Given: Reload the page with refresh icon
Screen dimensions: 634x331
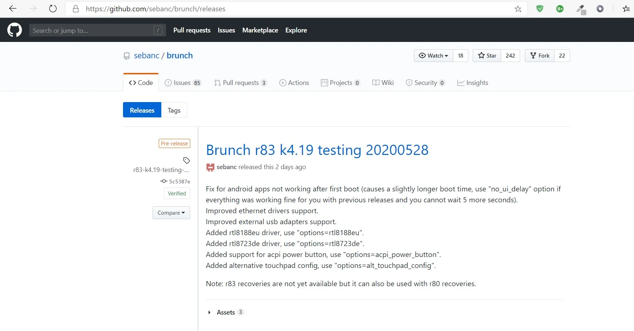Looking at the screenshot, I should [x=53, y=9].
